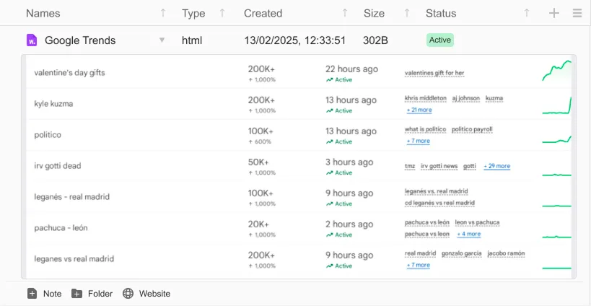Image resolution: width=591 pixels, height=306 pixels.
Task: Open 'politico payroll' related query
Action: click(472, 129)
